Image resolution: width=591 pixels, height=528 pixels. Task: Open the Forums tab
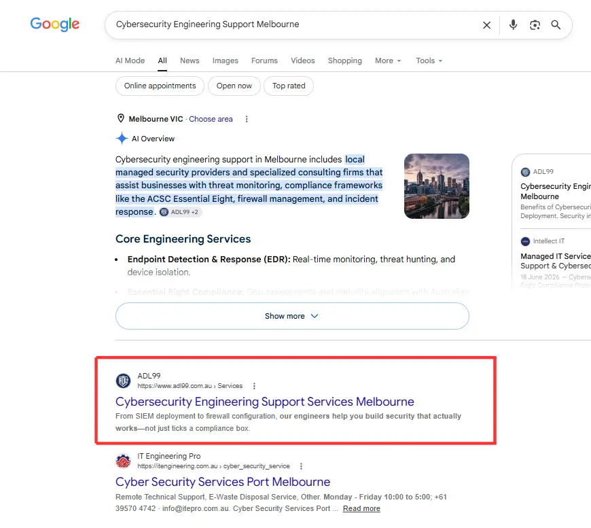pos(265,60)
